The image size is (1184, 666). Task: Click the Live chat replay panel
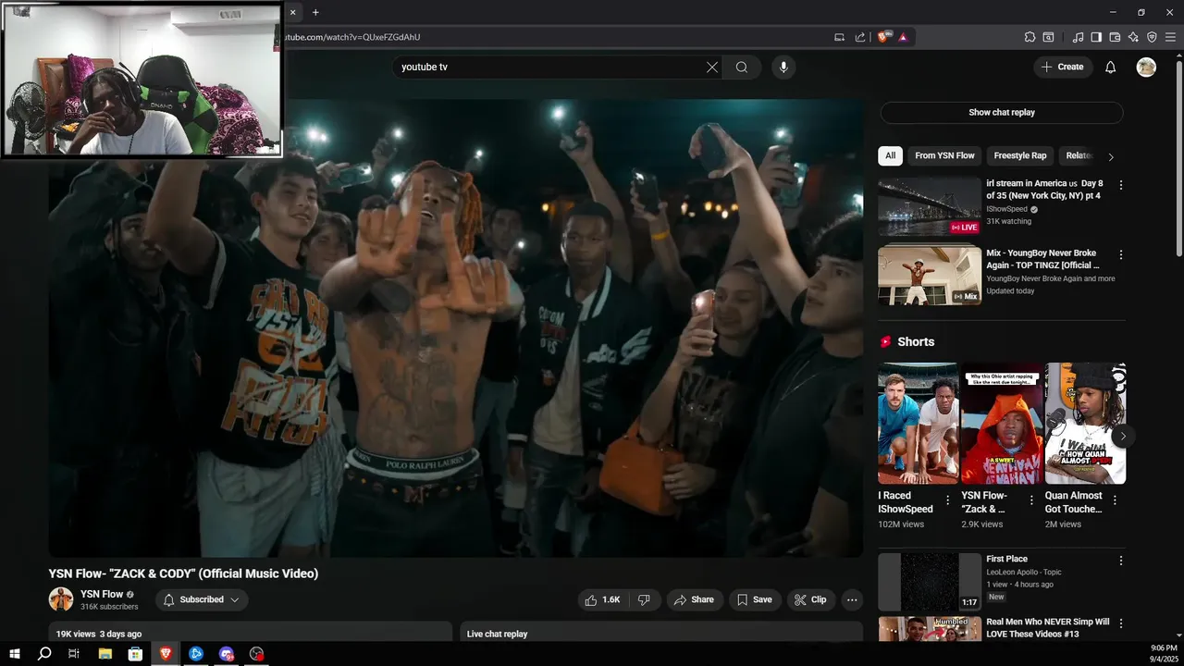click(x=661, y=633)
